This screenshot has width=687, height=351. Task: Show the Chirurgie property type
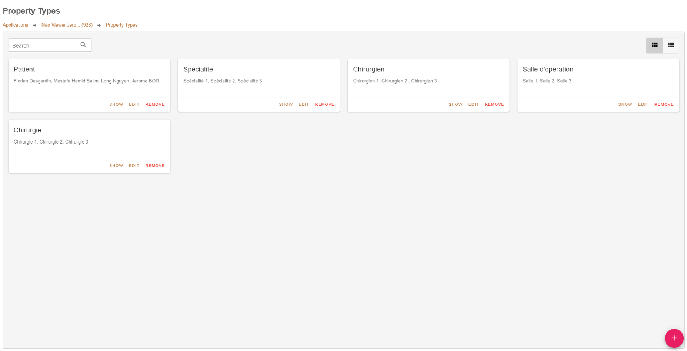pyautogui.click(x=116, y=166)
